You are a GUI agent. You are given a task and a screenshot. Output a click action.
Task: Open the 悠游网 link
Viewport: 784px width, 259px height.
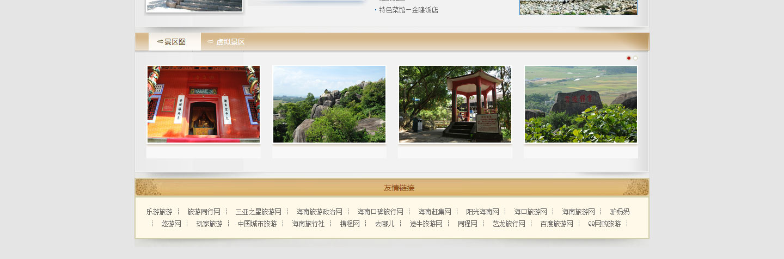click(x=171, y=224)
